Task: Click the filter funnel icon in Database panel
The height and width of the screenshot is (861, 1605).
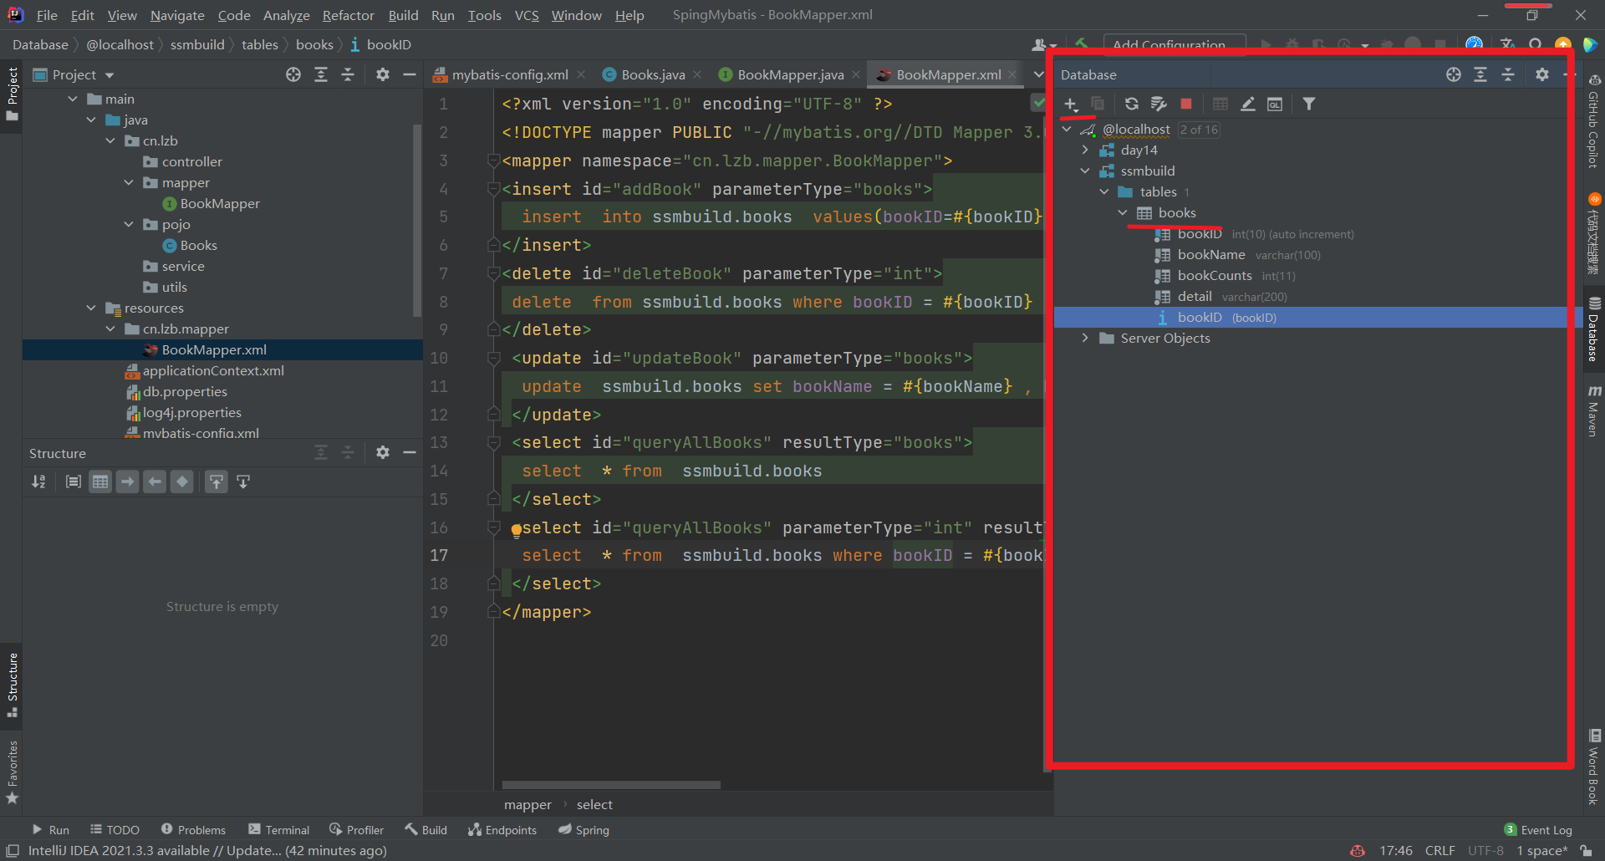Action: [x=1309, y=104]
